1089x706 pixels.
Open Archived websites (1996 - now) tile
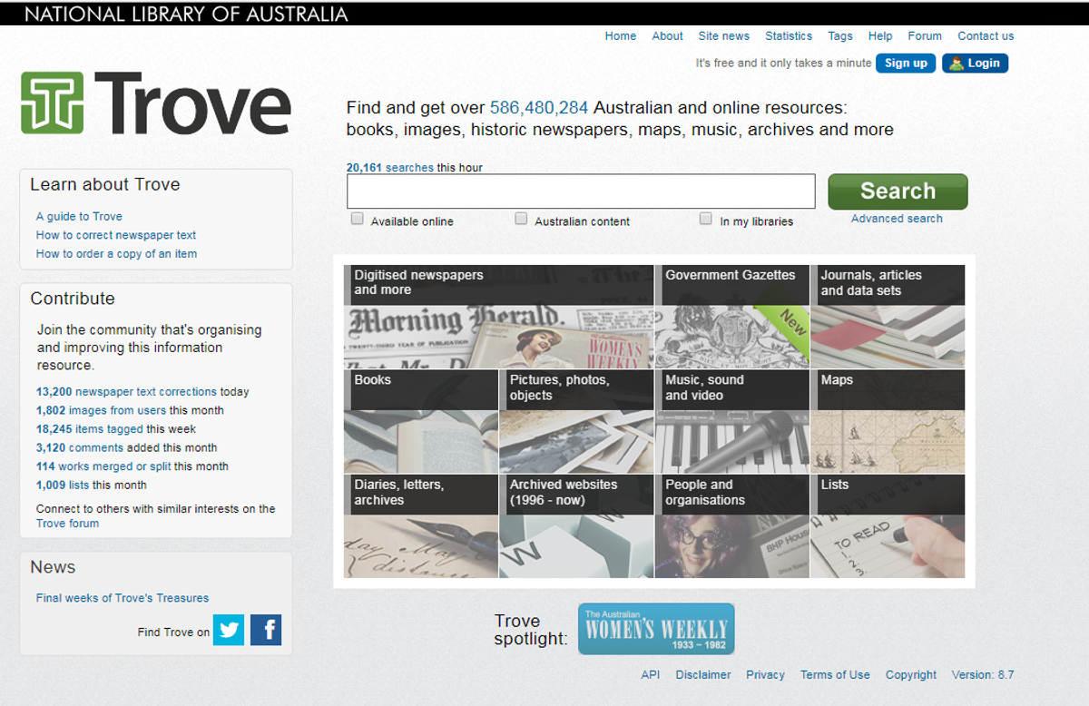click(576, 526)
